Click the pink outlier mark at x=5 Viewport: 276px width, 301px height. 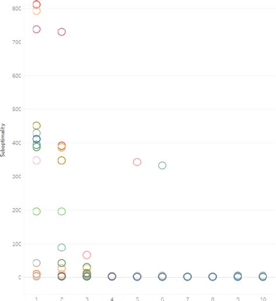pos(137,162)
